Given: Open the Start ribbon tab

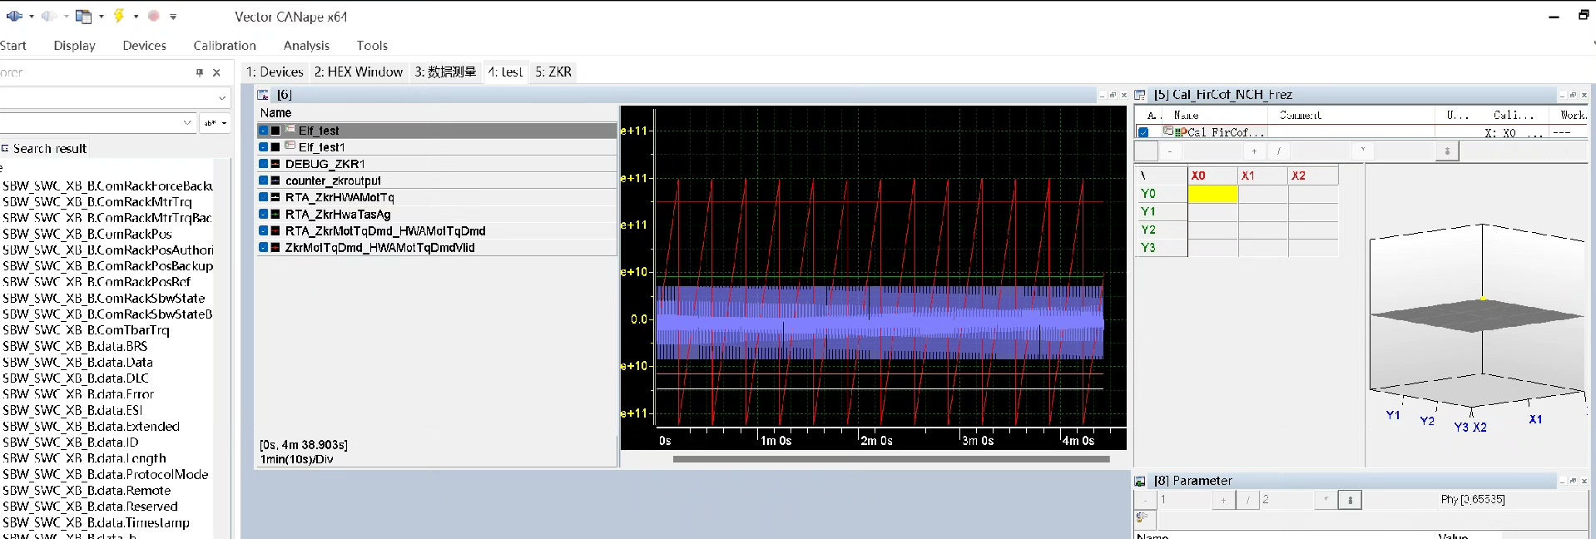Looking at the screenshot, I should 13,46.
